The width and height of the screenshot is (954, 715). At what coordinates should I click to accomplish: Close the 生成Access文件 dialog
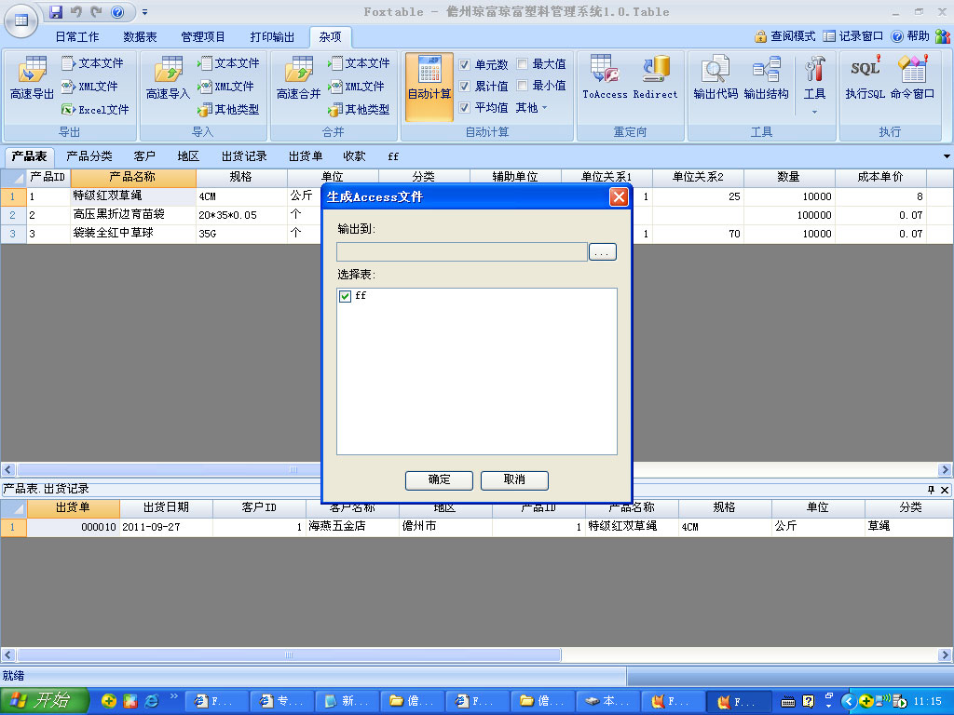[x=619, y=197]
